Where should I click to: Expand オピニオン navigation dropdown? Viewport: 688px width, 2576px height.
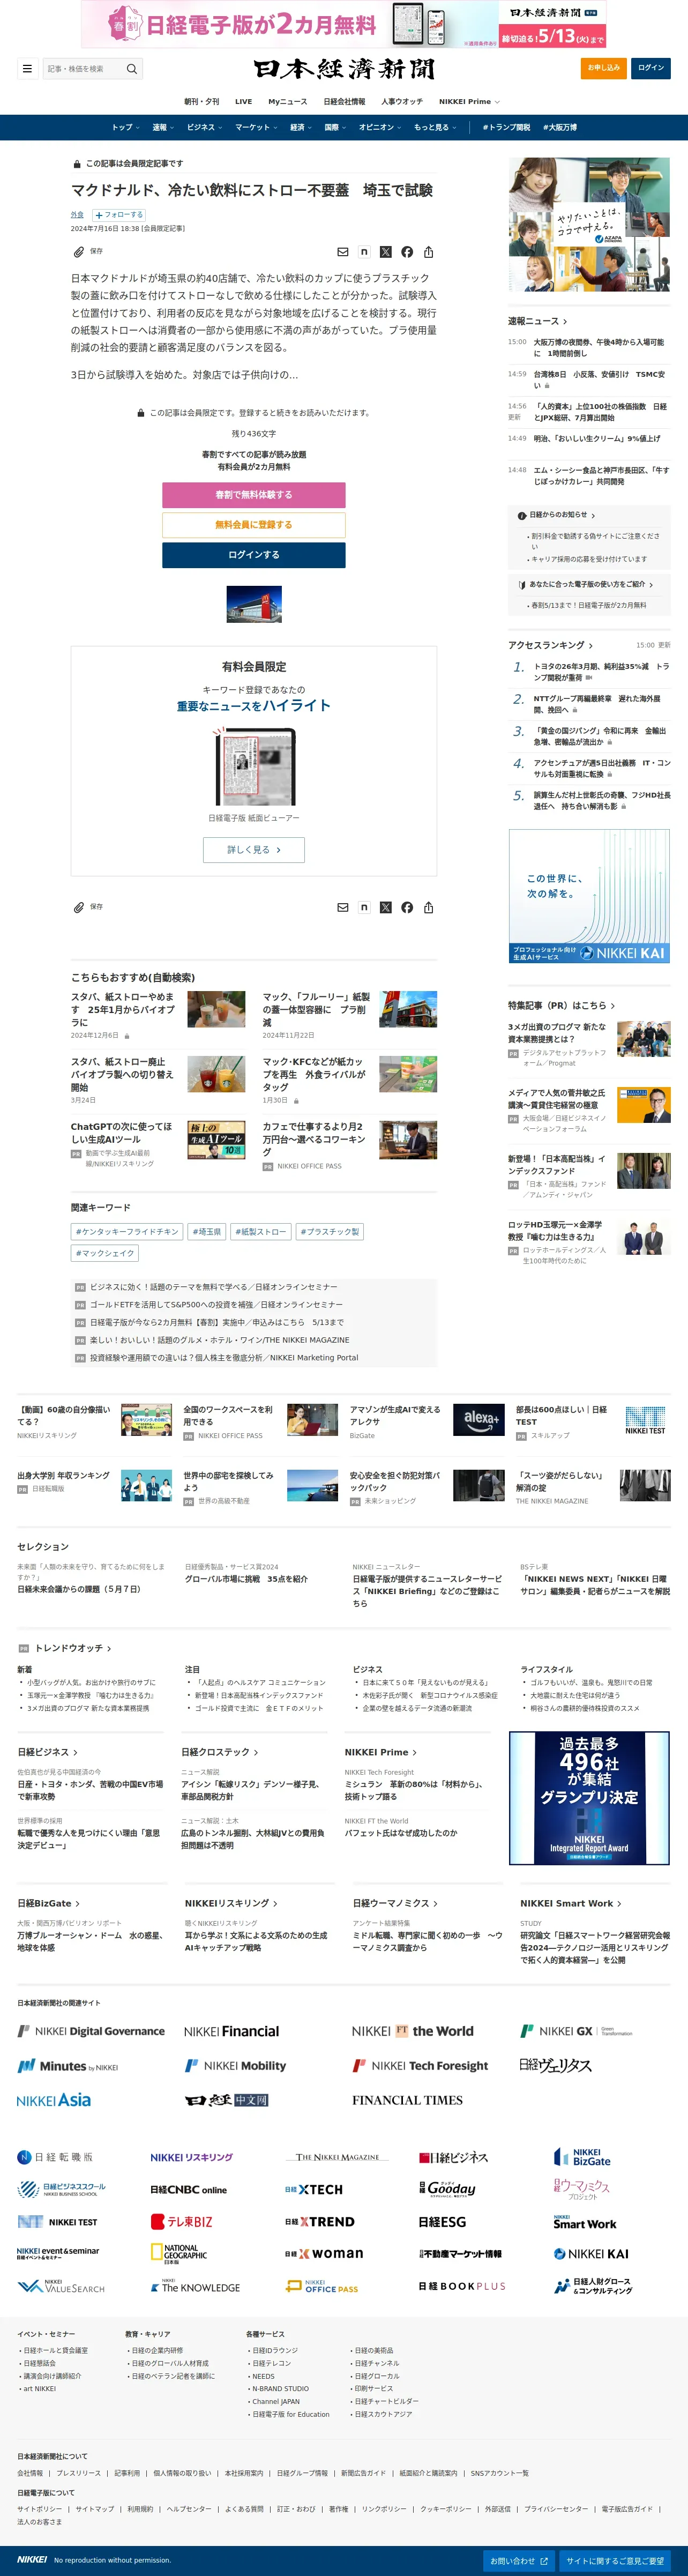click(380, 127)
